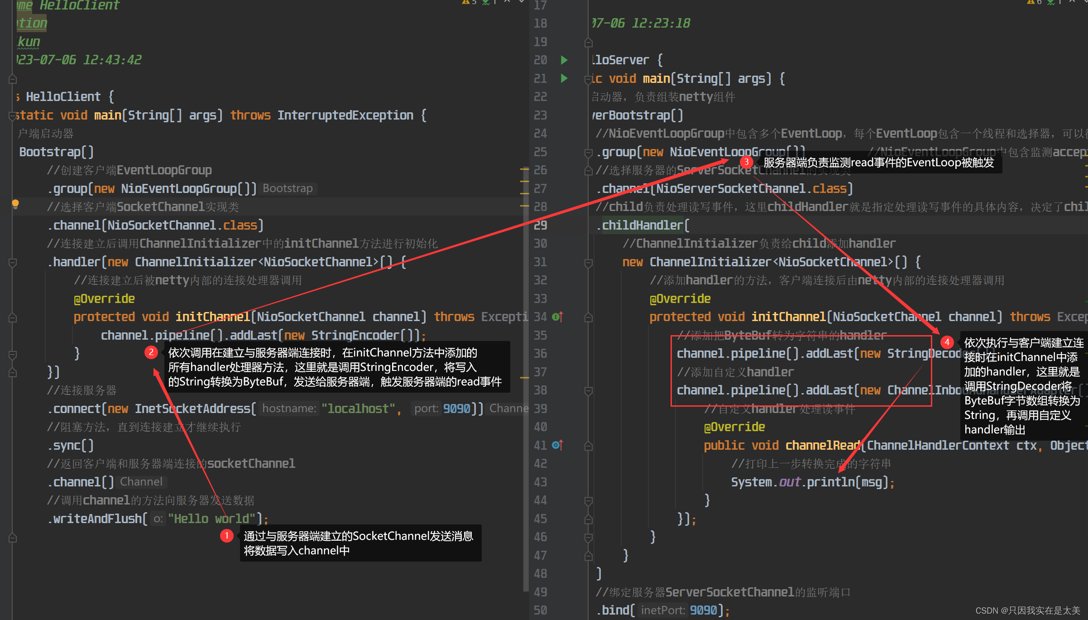This screenshot has width=1088, height=620.
Task: Click line number 29 in the gutter
Action: [x=540, y=225]
